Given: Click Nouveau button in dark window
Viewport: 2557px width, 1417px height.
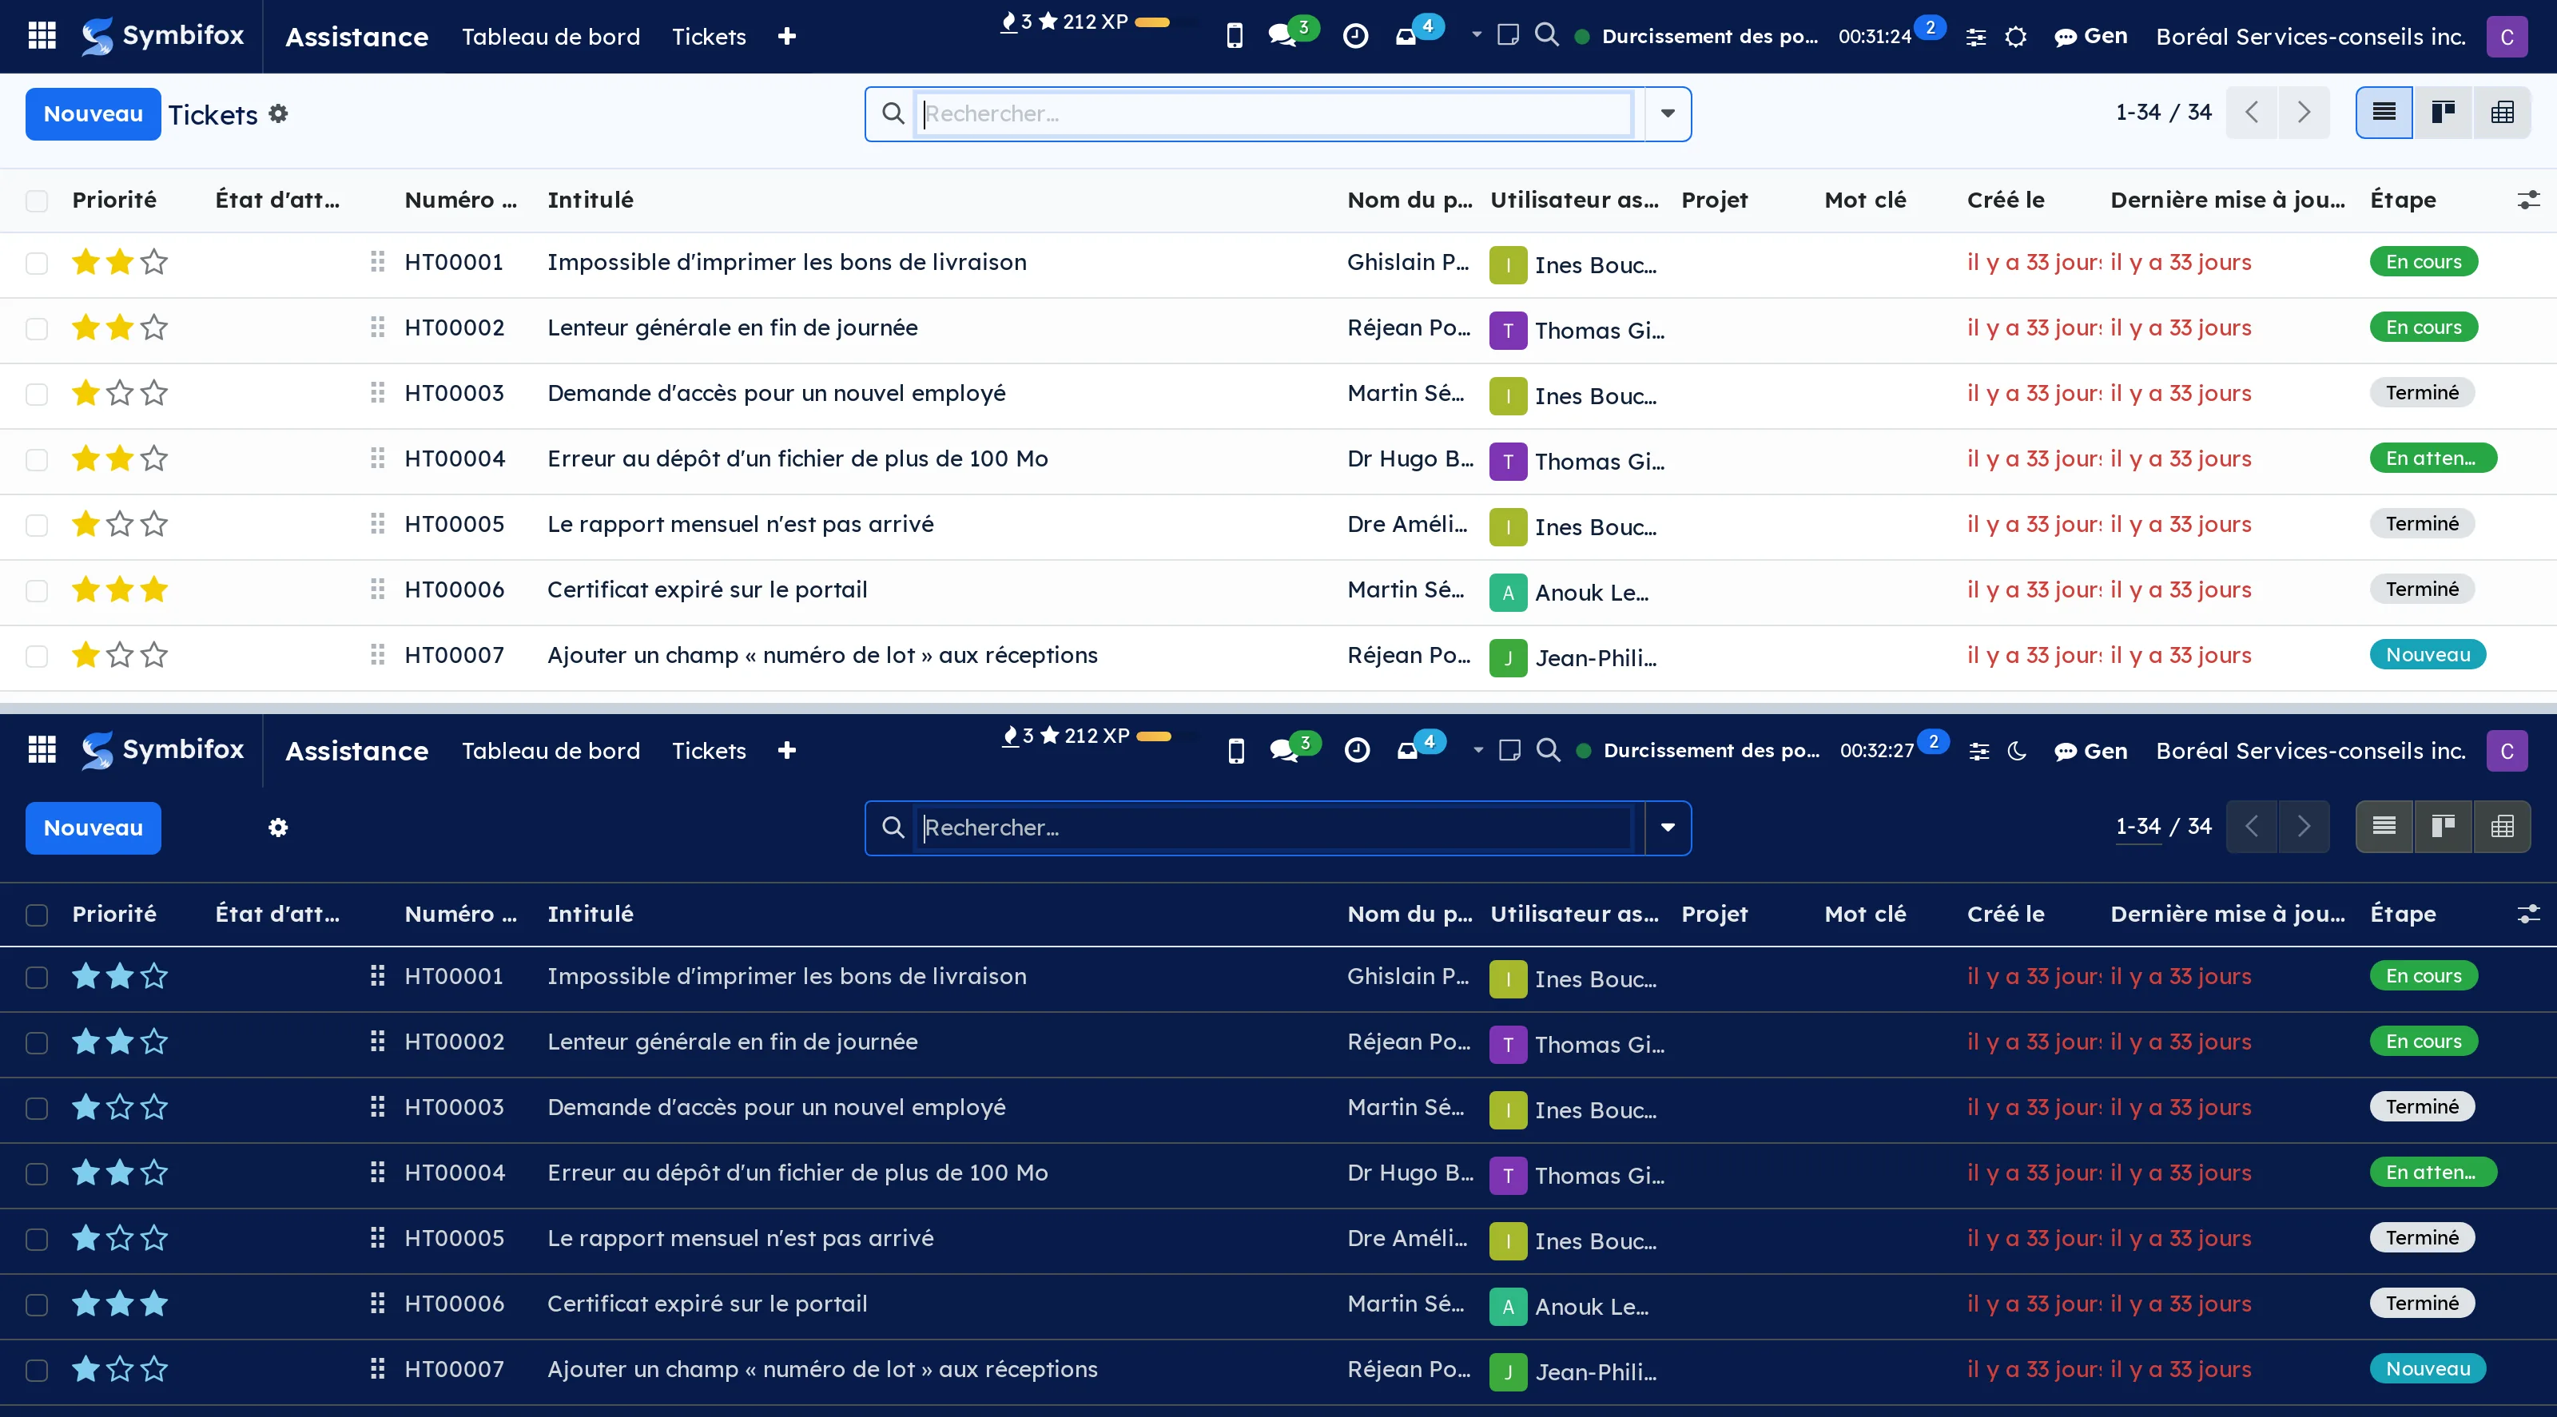Looking at the screenshot, I should (93, 828).
